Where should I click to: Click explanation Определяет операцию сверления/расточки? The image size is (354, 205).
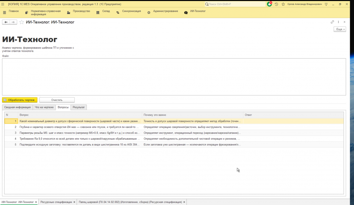pos(192,127)
